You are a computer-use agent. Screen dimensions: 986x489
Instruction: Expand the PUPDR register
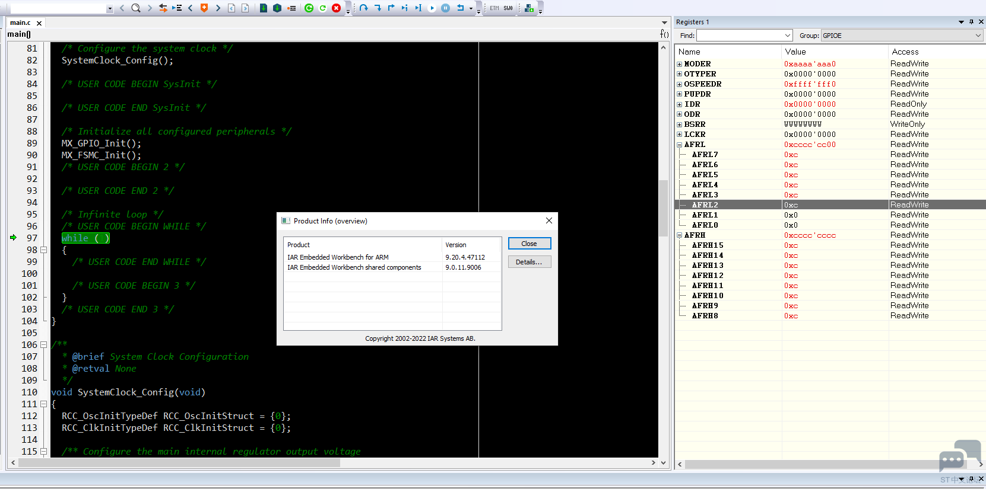pyautogui.click(x=680, y=94)
